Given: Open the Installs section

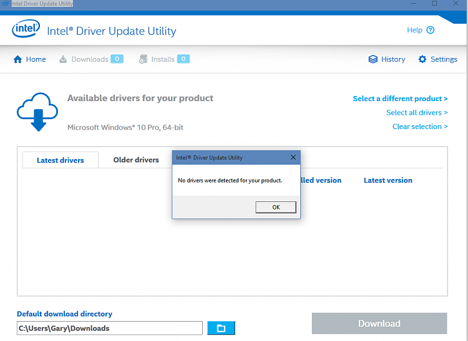Looking at the screenshot, I should pos(163,59).
